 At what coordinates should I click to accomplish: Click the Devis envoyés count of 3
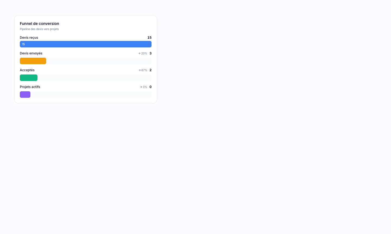coord(150,53)
